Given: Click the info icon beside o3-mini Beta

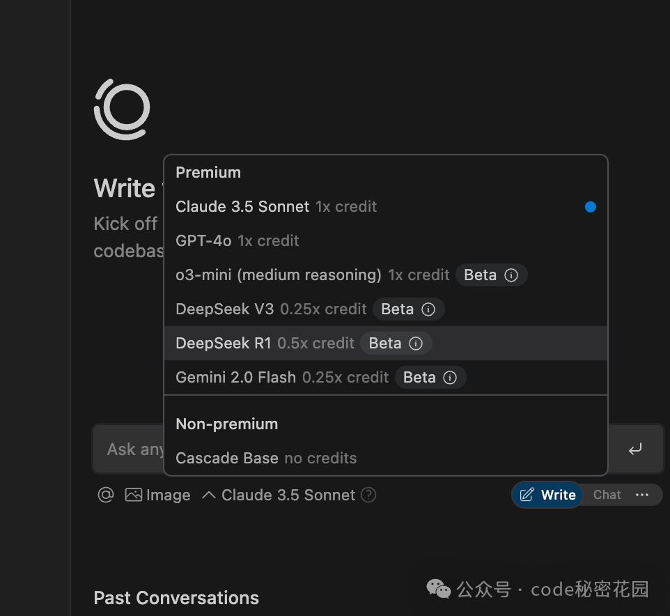Looking at the screenshot, I should (511, 275).
